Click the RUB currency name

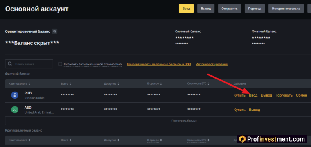(x=28, y=93)
